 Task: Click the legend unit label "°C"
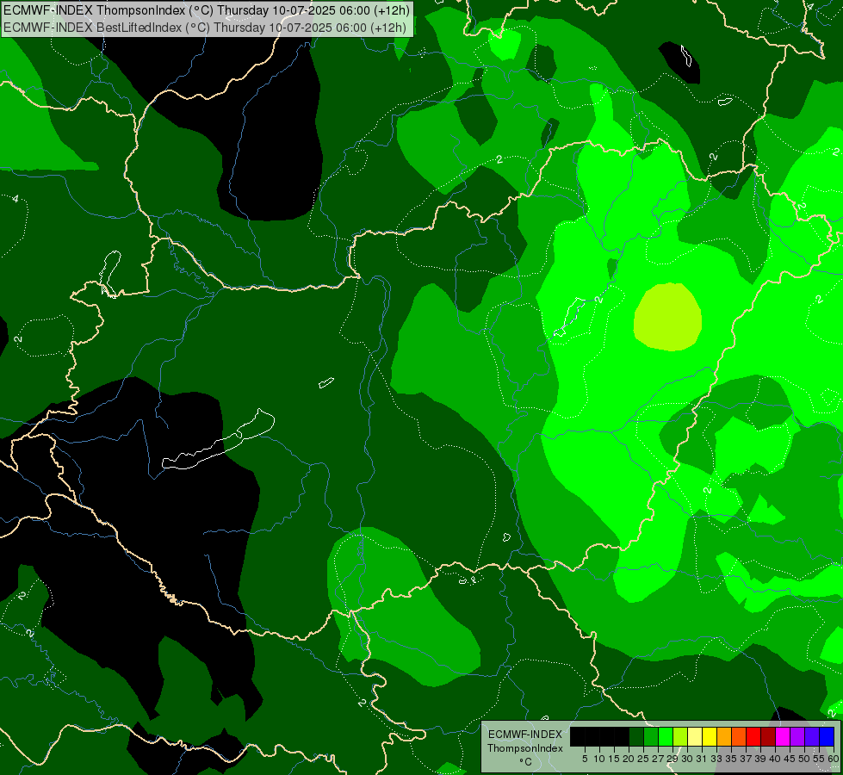pyautogui.click(x=526, y=762)
